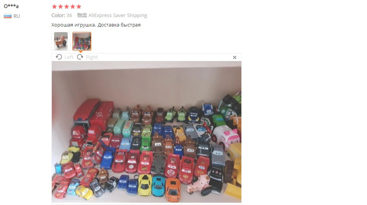
Task: Close the enlarged review photo viewer
Action: point(235,57)
